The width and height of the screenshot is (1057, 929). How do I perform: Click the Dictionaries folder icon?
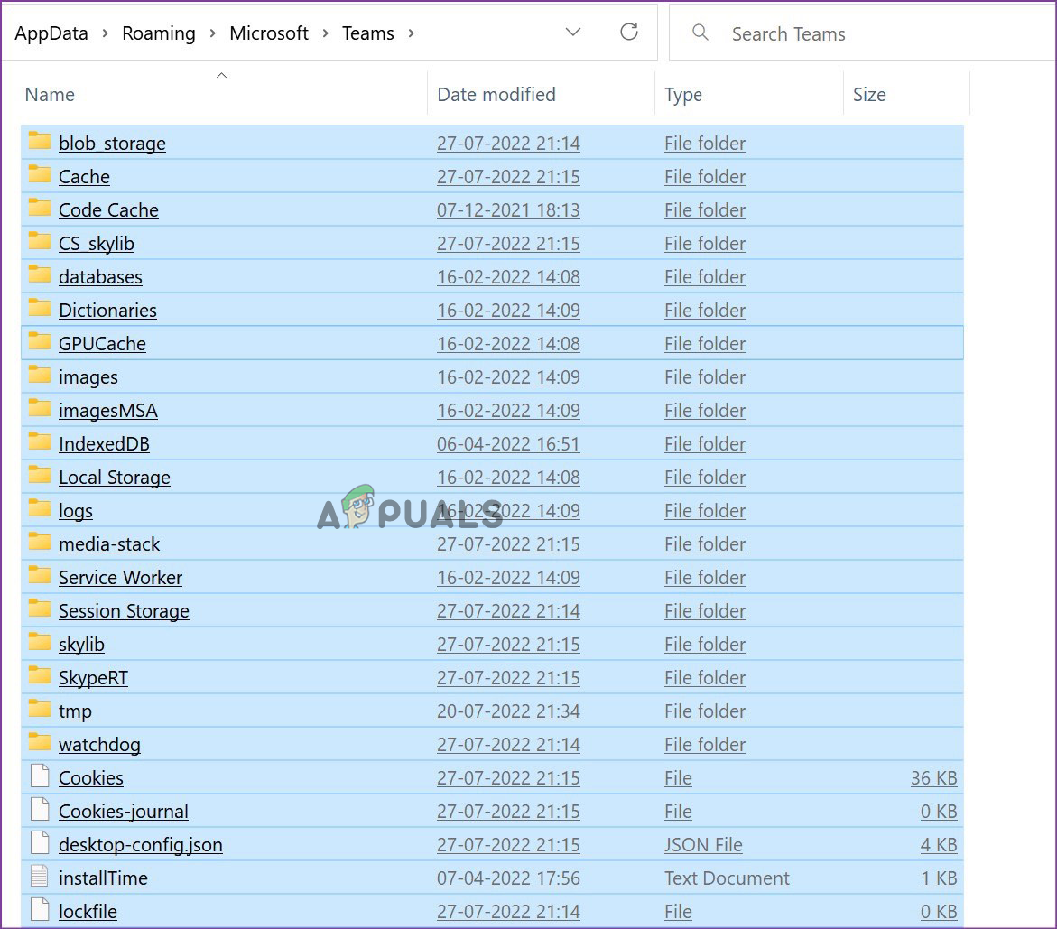pos(40,309)
